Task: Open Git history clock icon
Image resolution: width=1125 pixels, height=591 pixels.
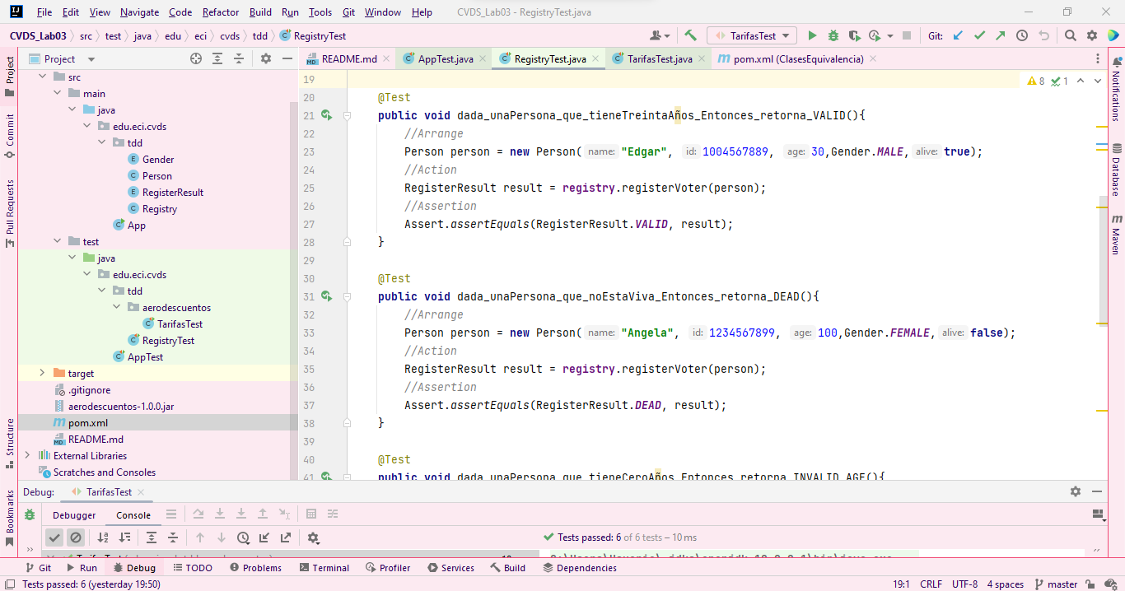Action: click(1022, 35)
